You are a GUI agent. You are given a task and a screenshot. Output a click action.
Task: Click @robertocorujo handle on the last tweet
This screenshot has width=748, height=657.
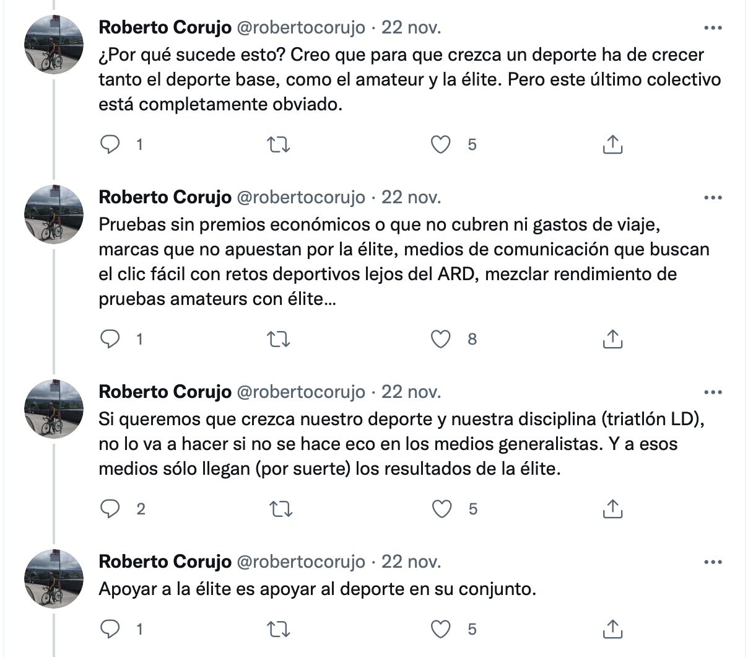point(301,562)
